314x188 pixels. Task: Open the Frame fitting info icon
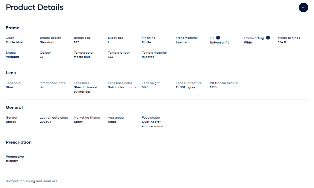[268, 38]
